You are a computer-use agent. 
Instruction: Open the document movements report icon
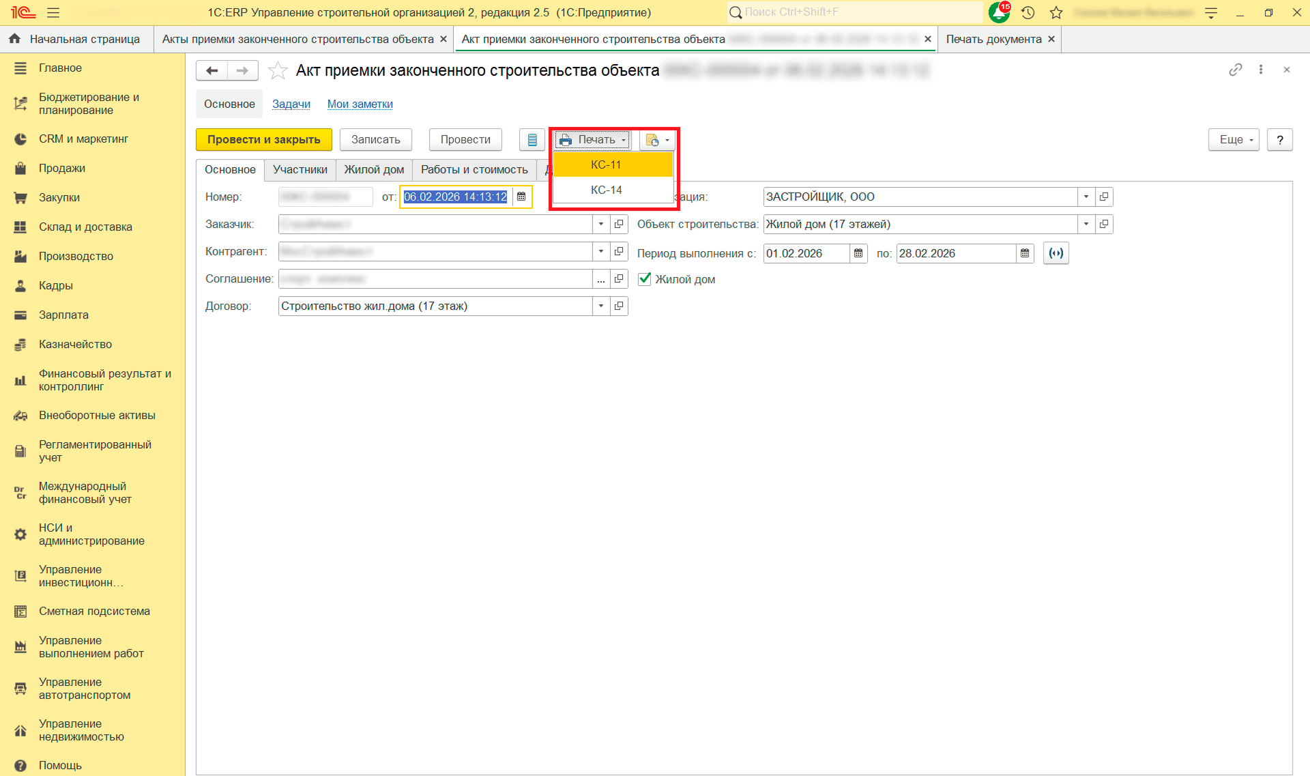click(532, 140)
